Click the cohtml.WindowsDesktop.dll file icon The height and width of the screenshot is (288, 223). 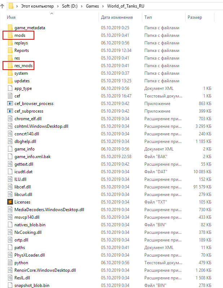click(10, 126)
